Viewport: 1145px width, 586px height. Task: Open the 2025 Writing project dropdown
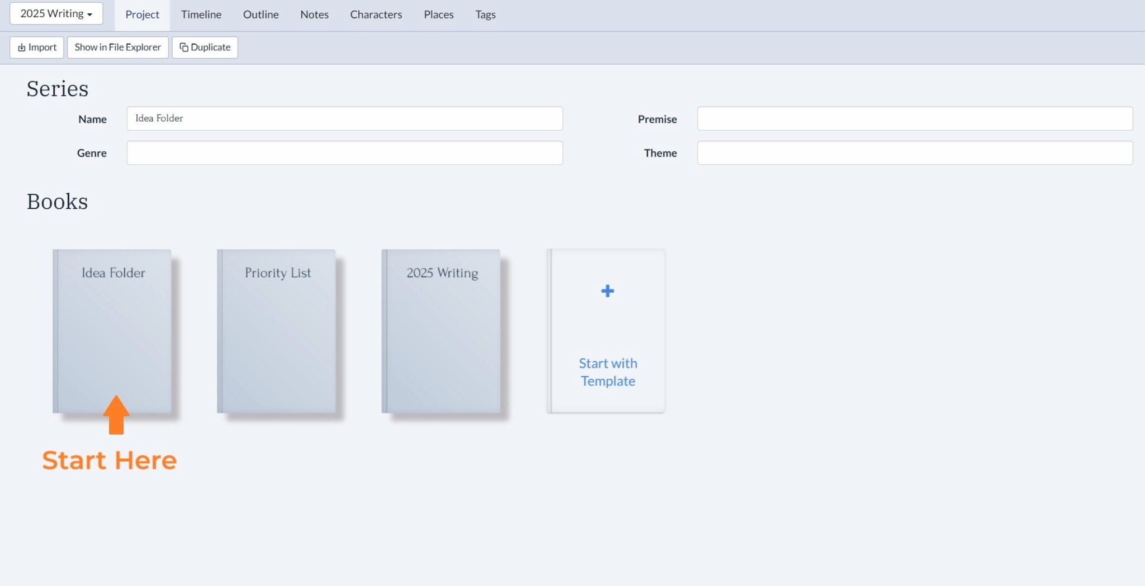55,13
